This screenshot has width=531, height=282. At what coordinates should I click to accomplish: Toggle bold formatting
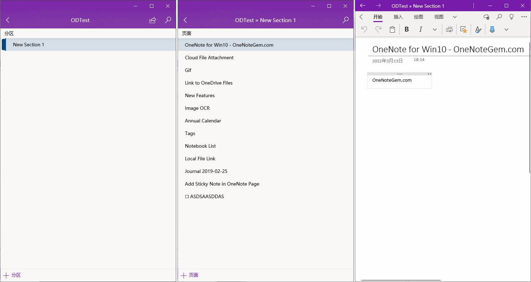coord(407,29)
